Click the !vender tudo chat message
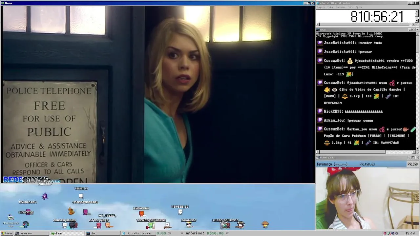The image size is (420, 236). tap(370, 43)
